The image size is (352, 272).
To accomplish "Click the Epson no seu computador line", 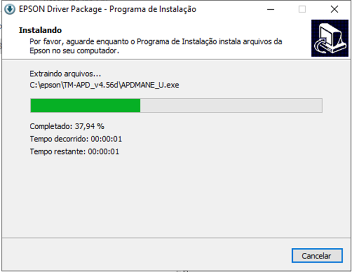I will coord(75,51).
